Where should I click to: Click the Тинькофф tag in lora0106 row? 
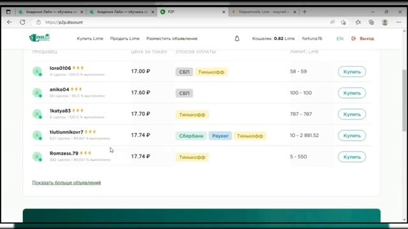coord(211,72)
